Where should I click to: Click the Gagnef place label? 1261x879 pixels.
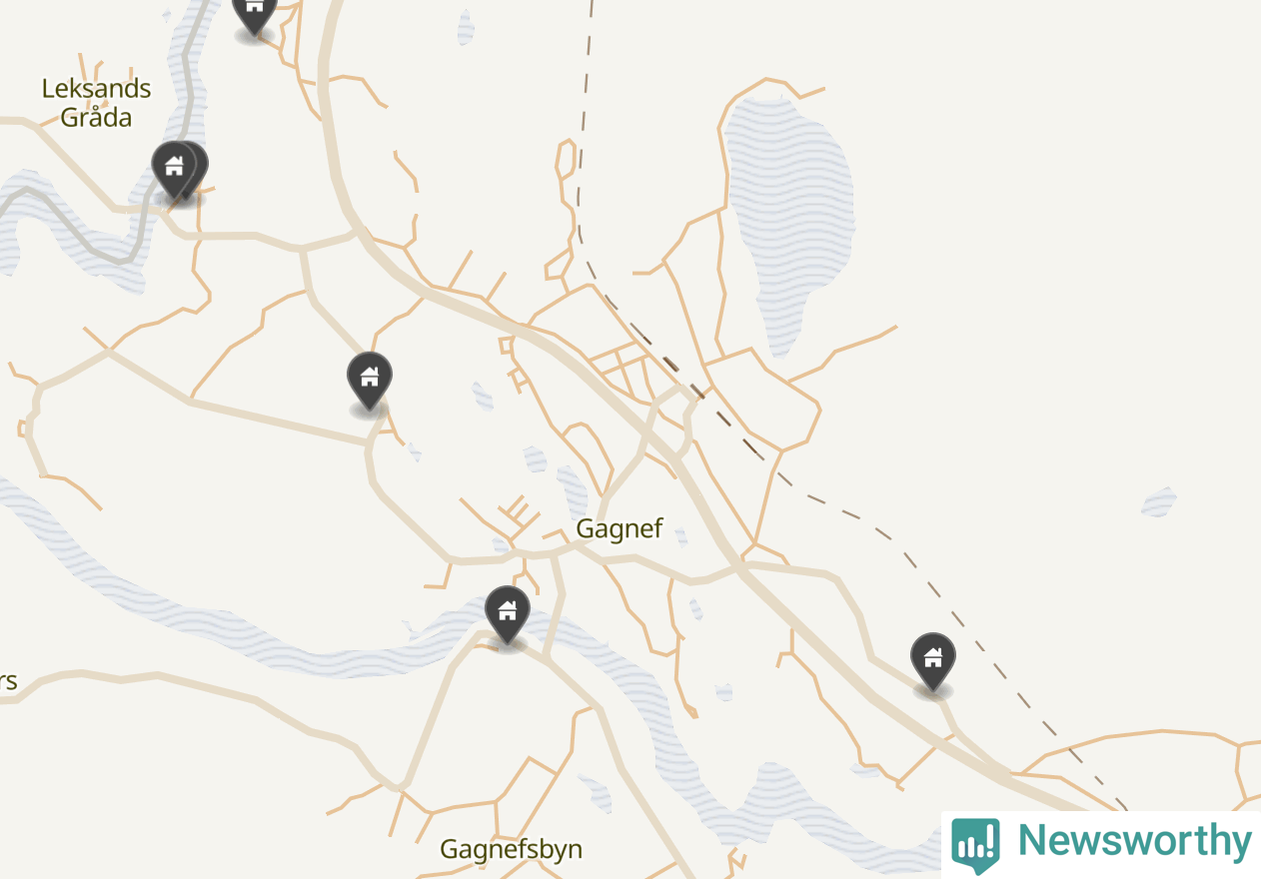coord(620,528)
